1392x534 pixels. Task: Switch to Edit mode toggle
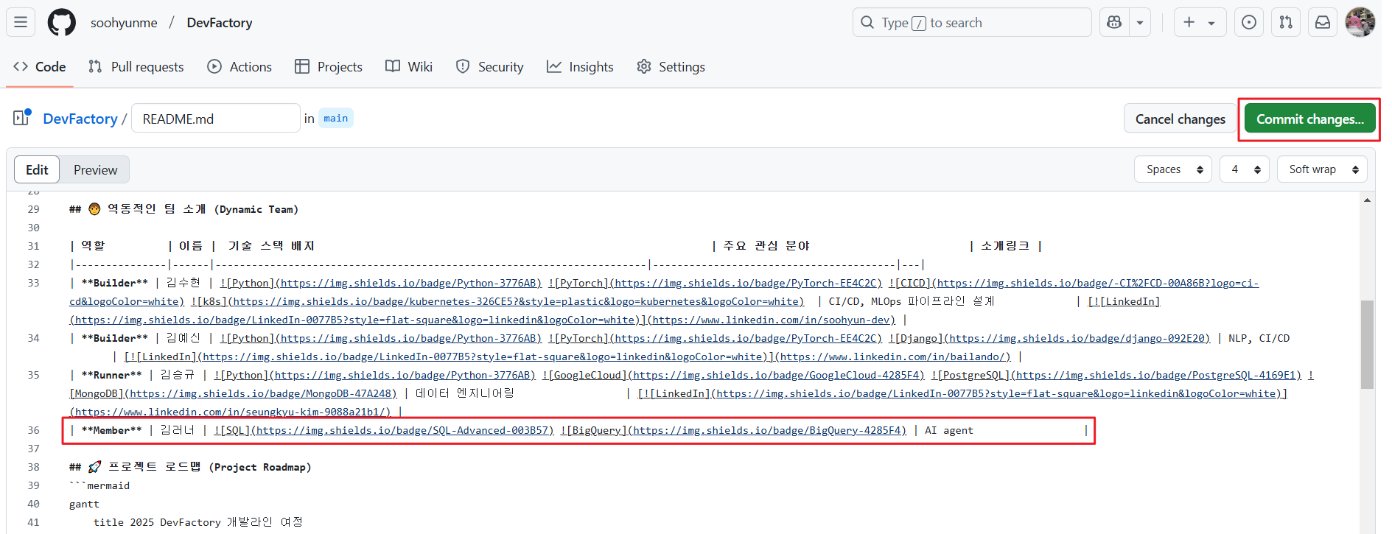click(x=37, y=169)
